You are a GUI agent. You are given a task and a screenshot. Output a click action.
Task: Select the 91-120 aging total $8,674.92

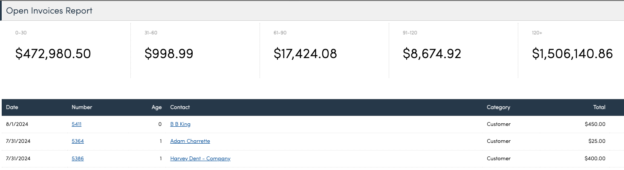point(432,53)
